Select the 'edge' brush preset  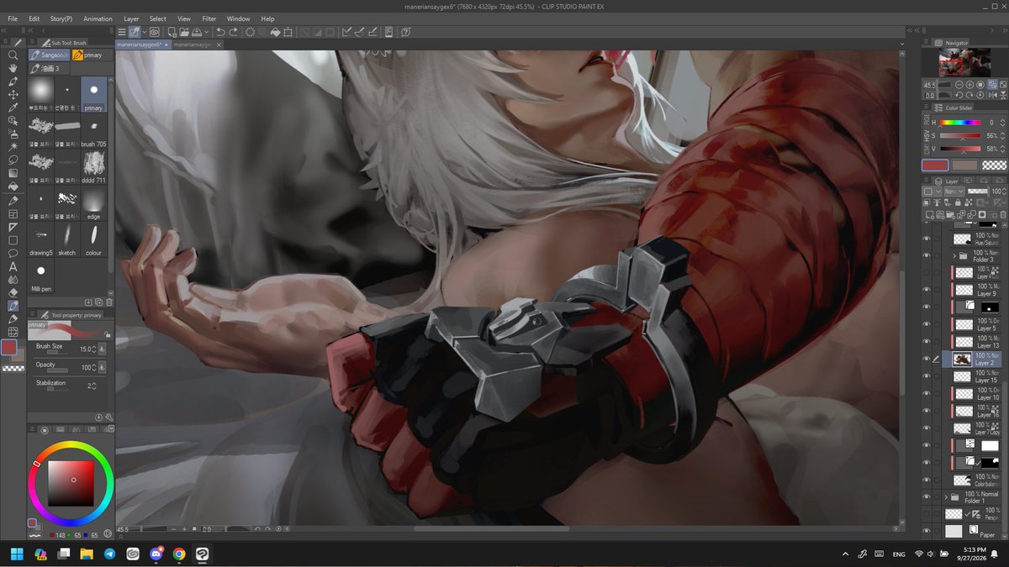coord(93,202)
